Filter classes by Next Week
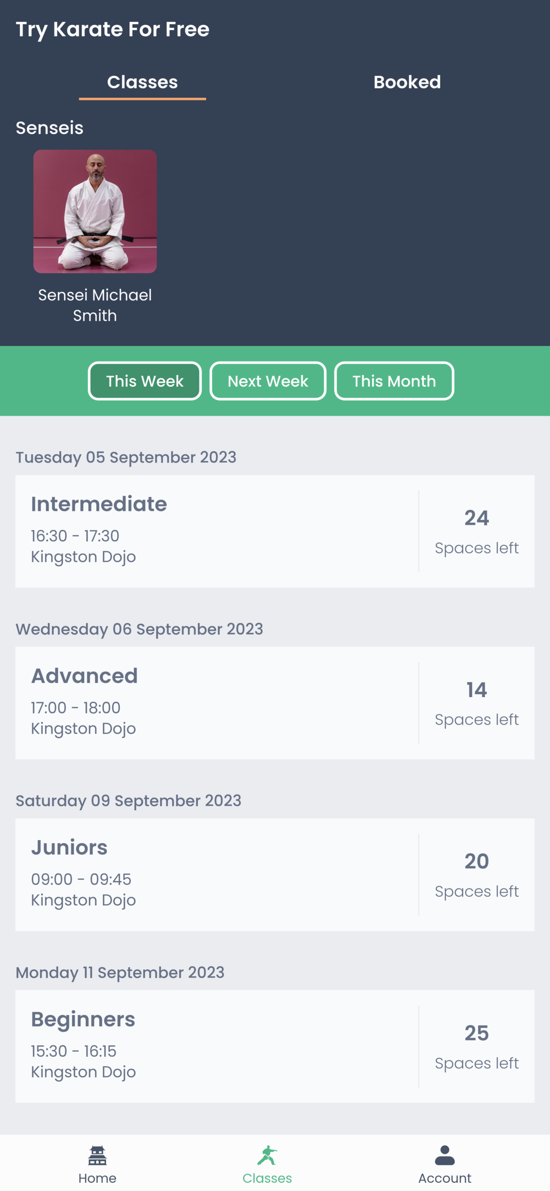 coord(268,381)
